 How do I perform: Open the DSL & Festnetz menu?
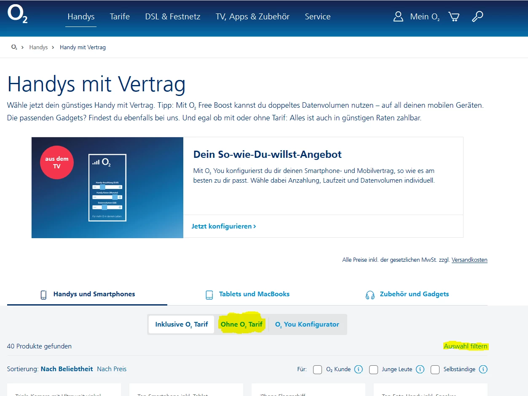click(173, 17)
